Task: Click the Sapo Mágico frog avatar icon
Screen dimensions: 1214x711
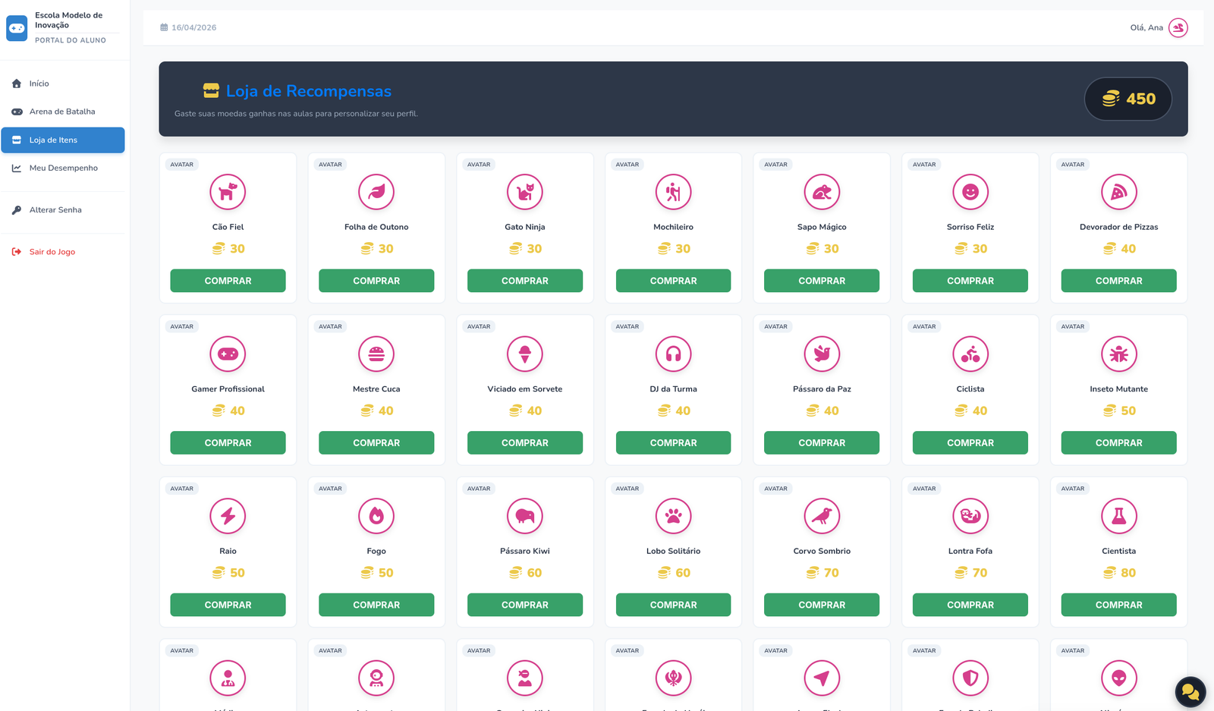Action: (822, 192)
